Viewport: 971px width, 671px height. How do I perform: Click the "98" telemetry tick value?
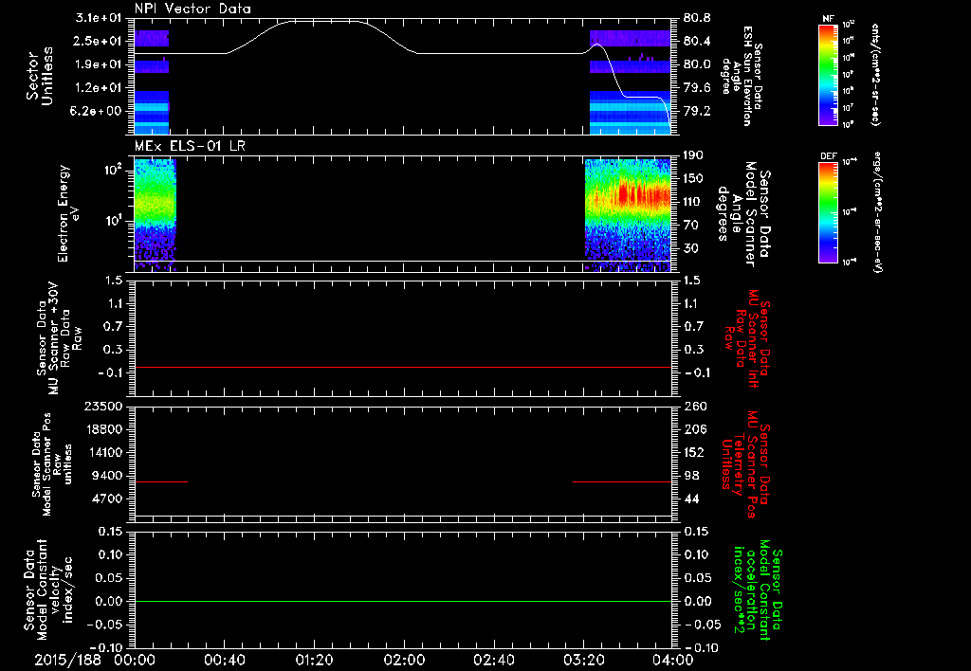[691, 476]
